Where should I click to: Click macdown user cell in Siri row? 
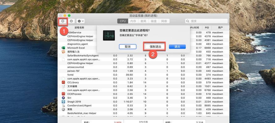click(218, 98)
